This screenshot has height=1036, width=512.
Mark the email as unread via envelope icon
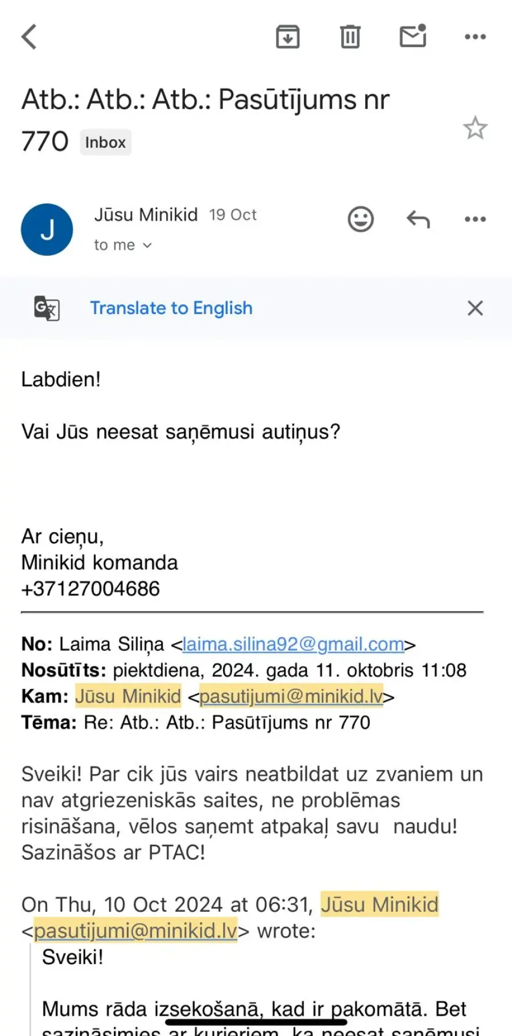413,36
